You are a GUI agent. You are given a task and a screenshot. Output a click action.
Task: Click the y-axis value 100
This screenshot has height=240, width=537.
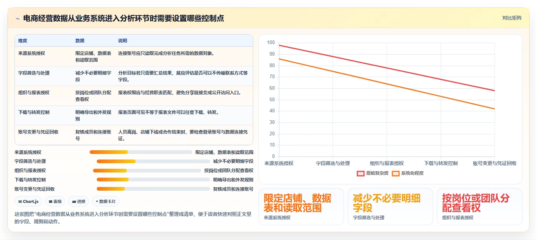[x=271, y=43]
